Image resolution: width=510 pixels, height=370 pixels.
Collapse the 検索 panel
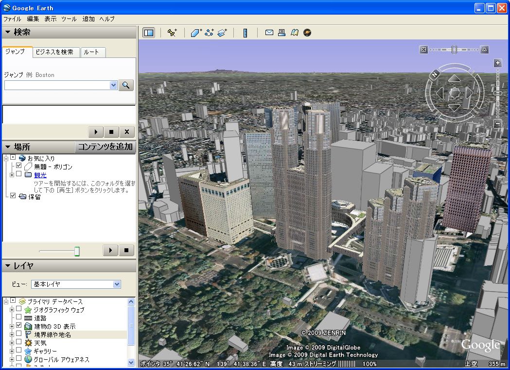tap(8, 32)
